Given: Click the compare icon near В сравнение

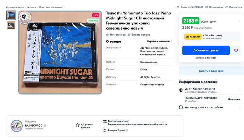Looking at the screenshot, I should 207,7.
